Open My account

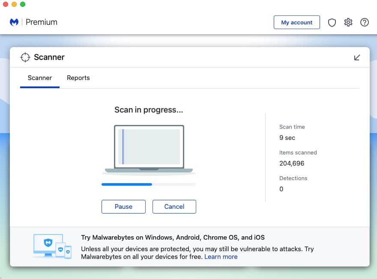coord(297,22)
